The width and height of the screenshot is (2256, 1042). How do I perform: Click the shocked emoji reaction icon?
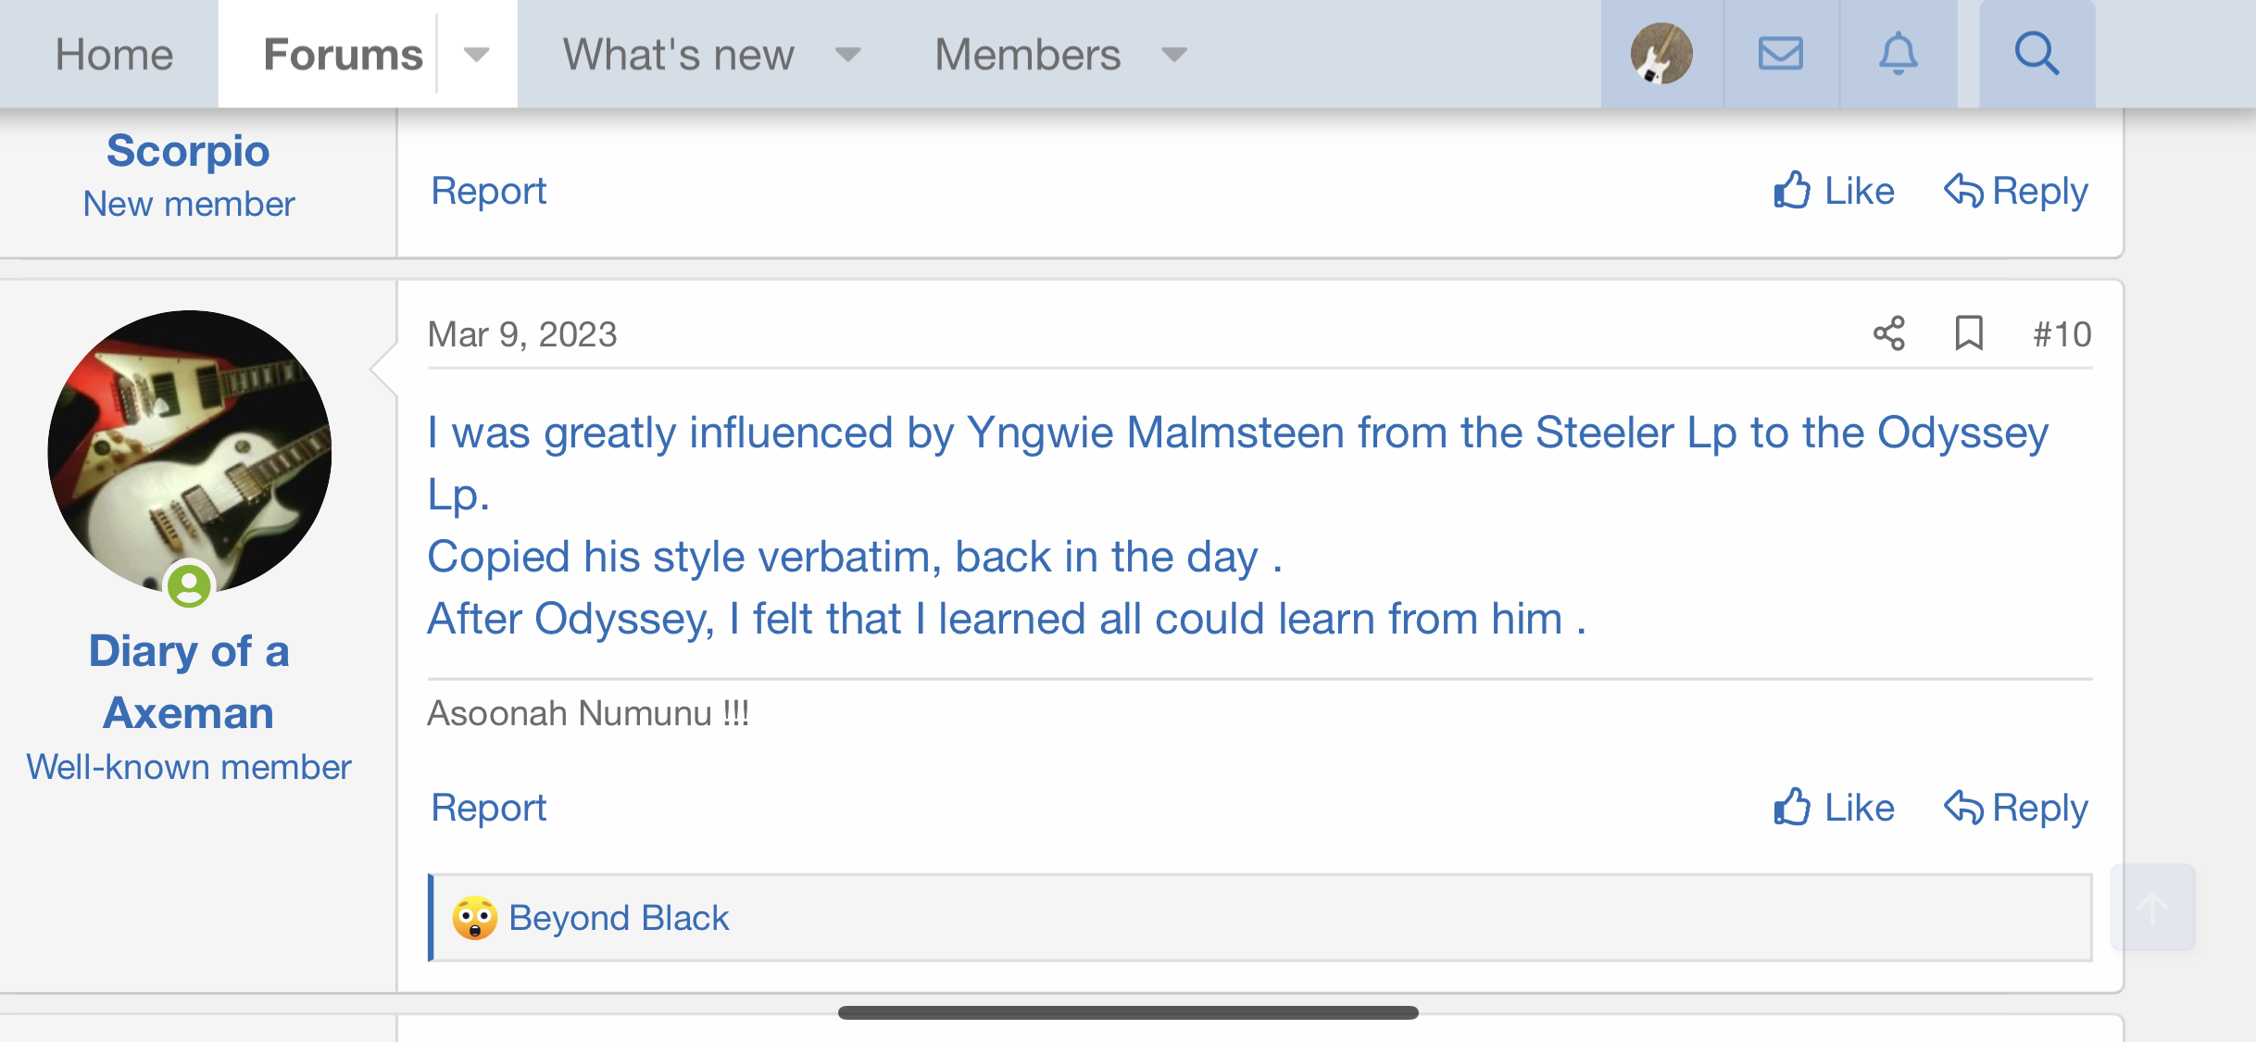pos(474,918)
